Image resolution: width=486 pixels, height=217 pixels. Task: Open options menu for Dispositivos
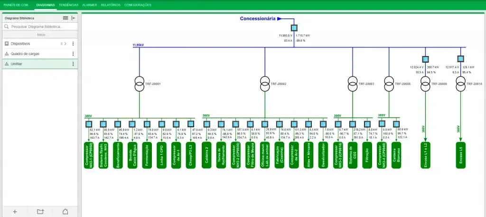point(73,44)
